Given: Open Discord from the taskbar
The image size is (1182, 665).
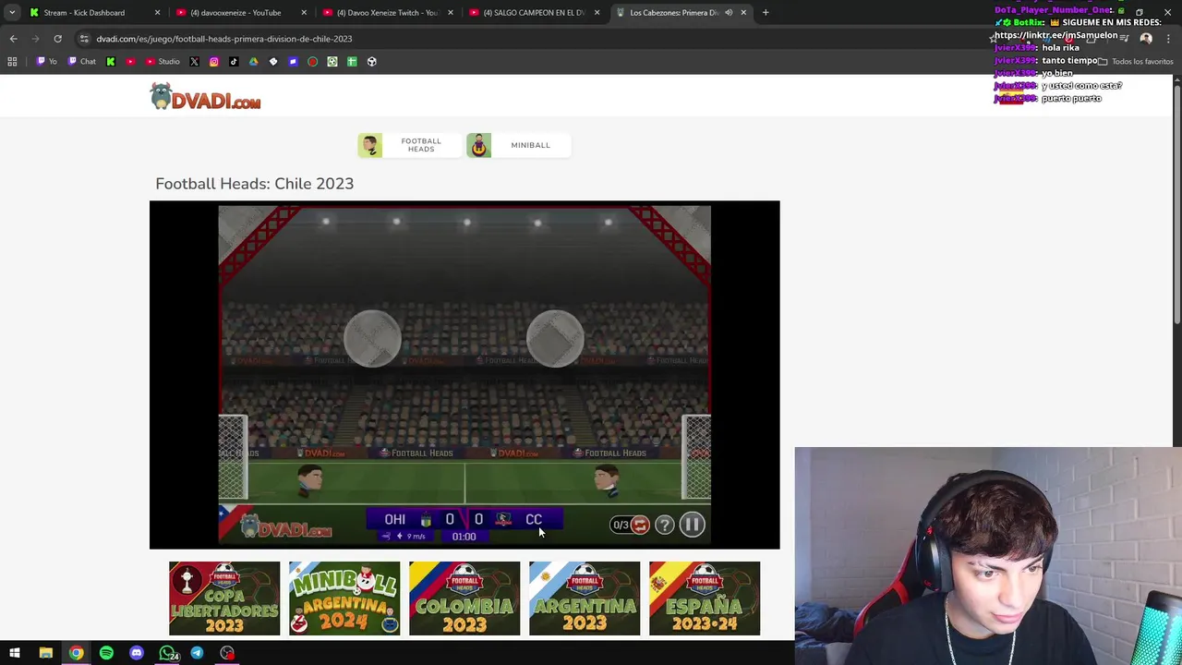Looking at the screenshot, I should coord(137,653).
